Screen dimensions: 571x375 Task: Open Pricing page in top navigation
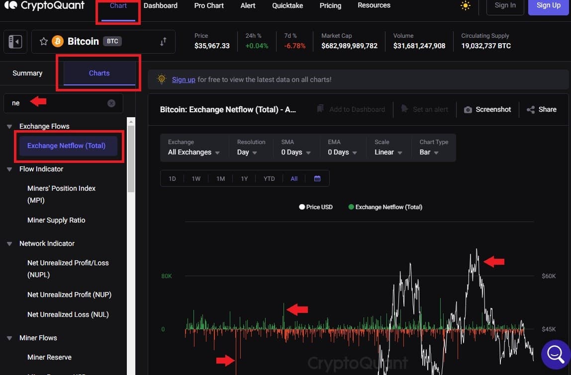pos(330,5)
